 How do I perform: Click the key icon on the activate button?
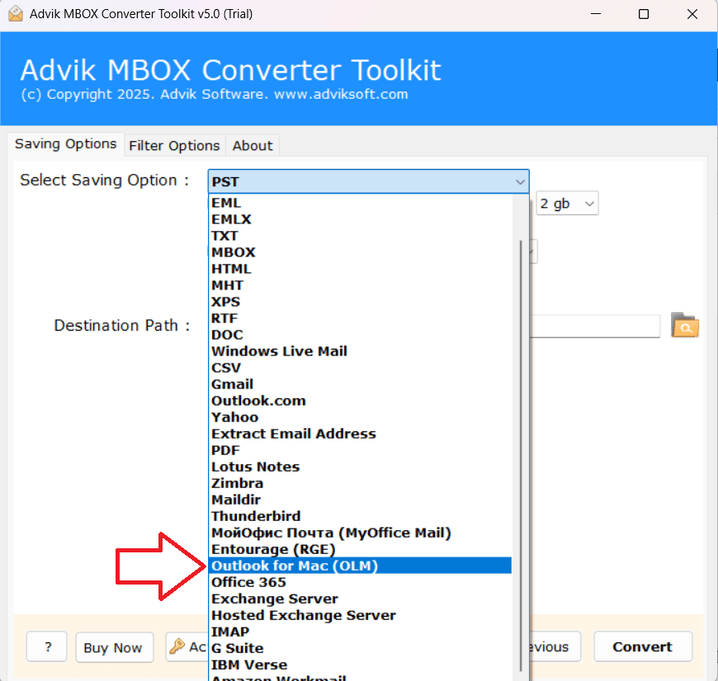click(177, 646)
